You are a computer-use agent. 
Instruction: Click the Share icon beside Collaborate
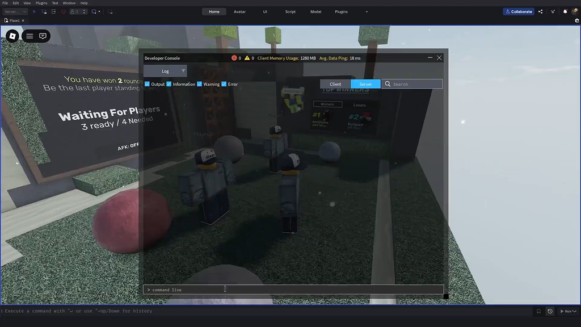tap(541, 11)
